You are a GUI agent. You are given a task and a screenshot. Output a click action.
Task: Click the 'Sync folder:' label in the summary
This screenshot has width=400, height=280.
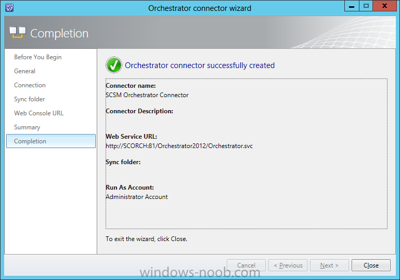(x=123, y=162)
